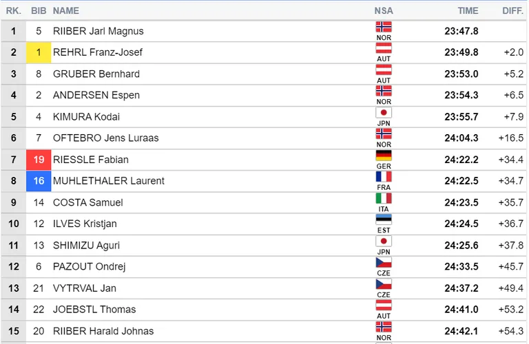Click time 24:25.6 of SHIMIZU Aguri
This screenshot has width=529, height=344.
click(461, 246)
